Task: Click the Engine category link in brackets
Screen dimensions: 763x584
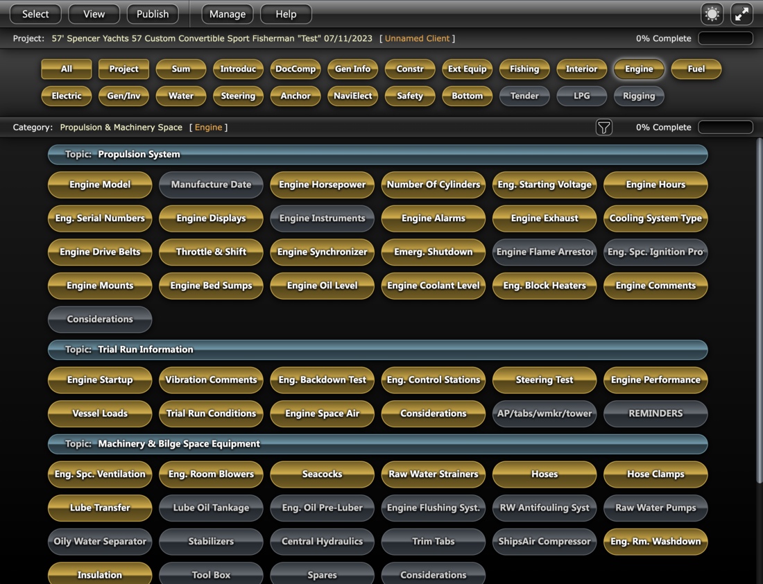Action: (x=208, y=128)
